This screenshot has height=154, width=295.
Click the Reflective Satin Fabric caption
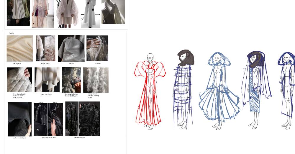pos(49,137)
